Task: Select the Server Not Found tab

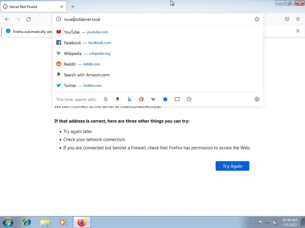Action: [x=33, y=7]
